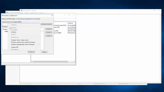Choose Вырезать in the context menu
This screenshot has height=92, width=164.
[x=14, y=28]
